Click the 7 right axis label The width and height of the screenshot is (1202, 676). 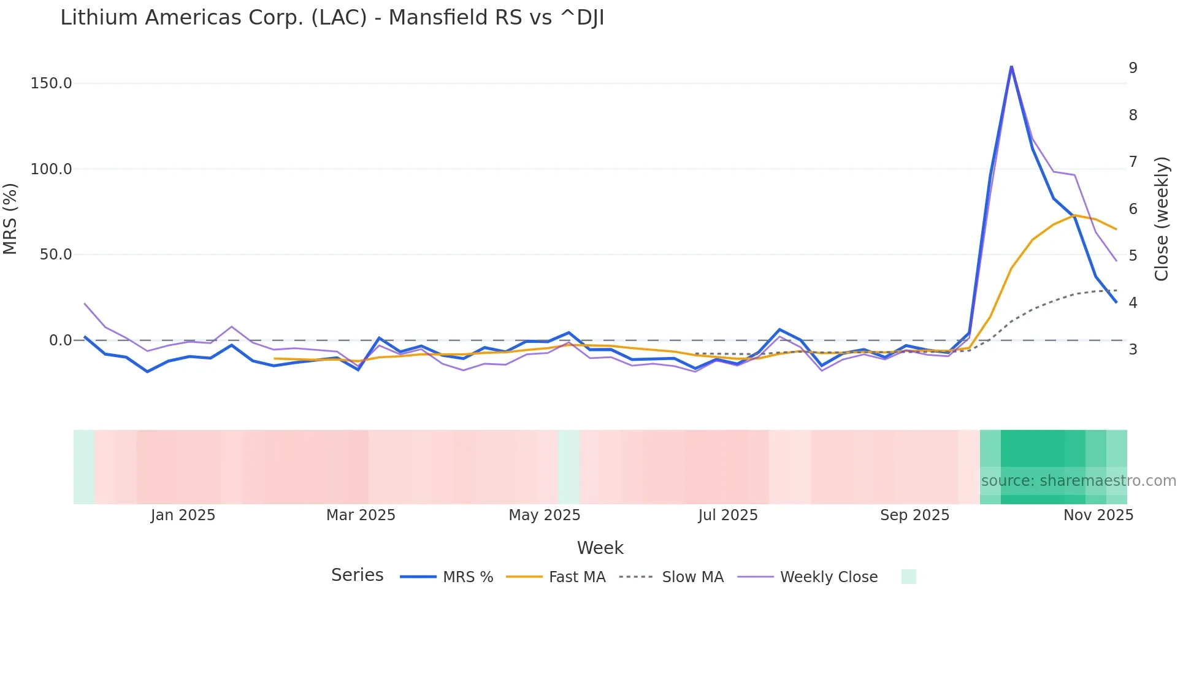1133,162
